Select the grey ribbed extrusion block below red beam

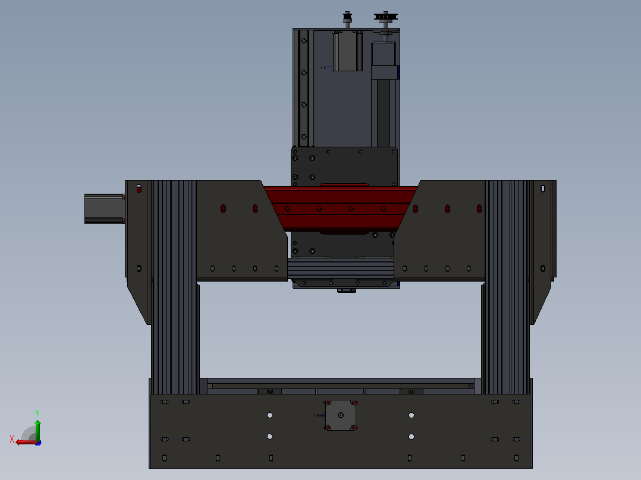pyautogui.click(x=341, y=269)
